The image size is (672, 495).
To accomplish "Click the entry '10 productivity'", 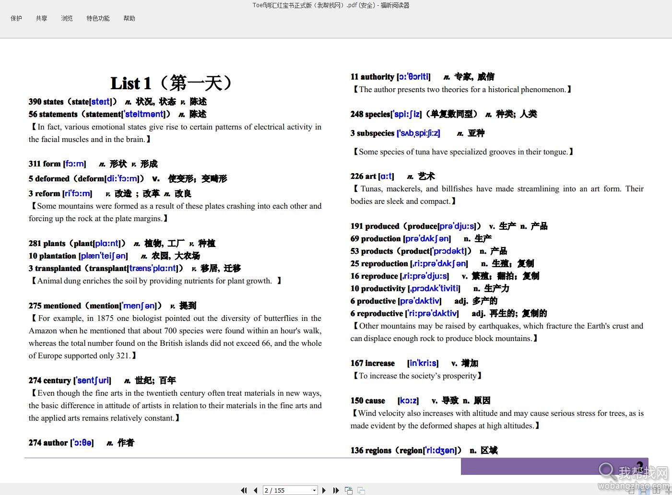I will coord(430,289).
